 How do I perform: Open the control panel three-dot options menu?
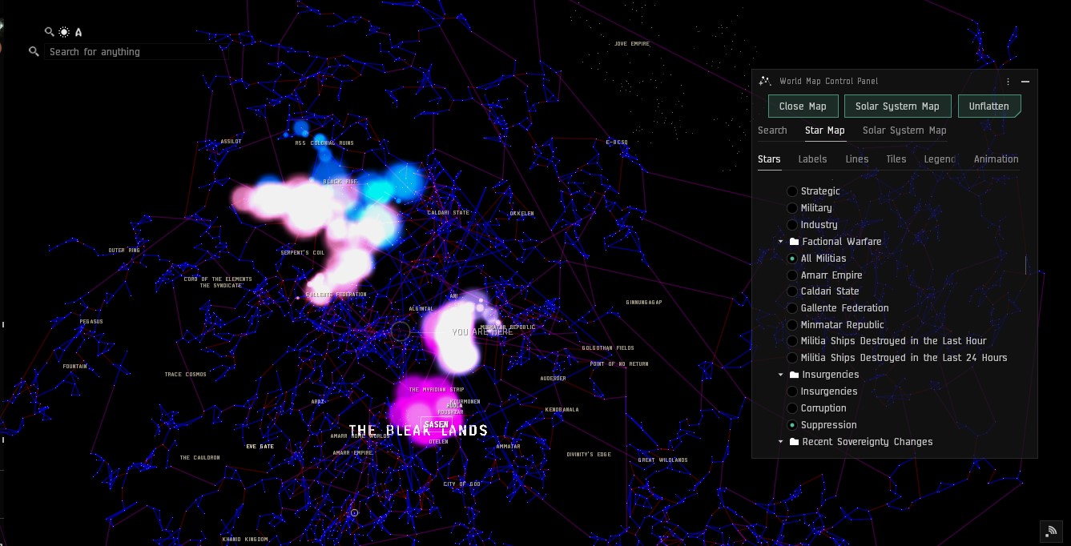point(1008,82)
